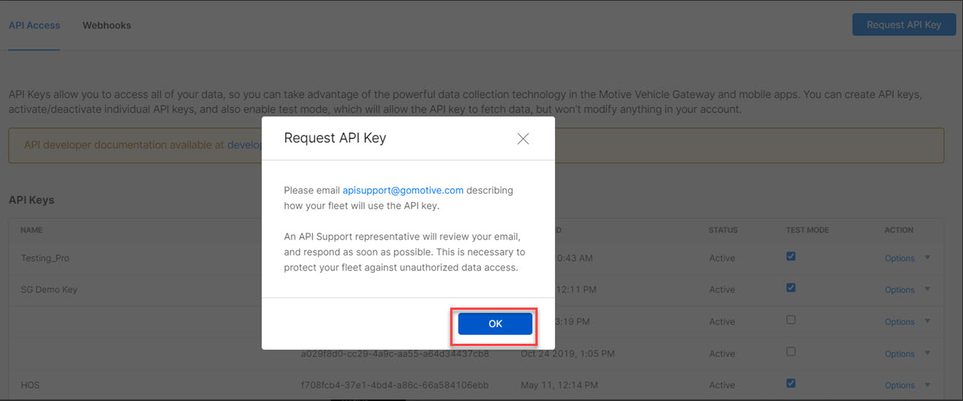Toggle test mode checkbox for HOS key
Viewport: 963px width, 401px height.
(x=790, y=384)
